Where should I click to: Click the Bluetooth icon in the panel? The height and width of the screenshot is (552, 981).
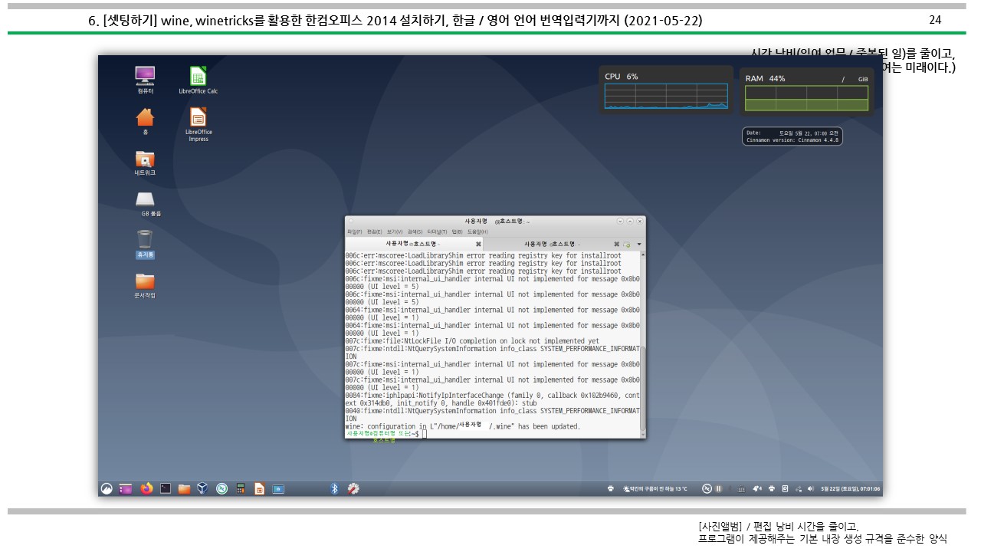pos(334,488)
